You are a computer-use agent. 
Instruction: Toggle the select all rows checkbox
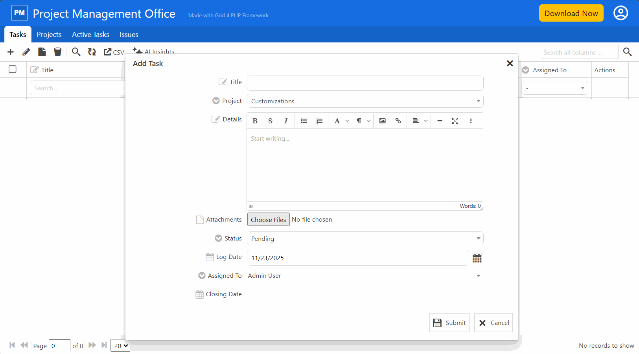(x=13, y=69)
